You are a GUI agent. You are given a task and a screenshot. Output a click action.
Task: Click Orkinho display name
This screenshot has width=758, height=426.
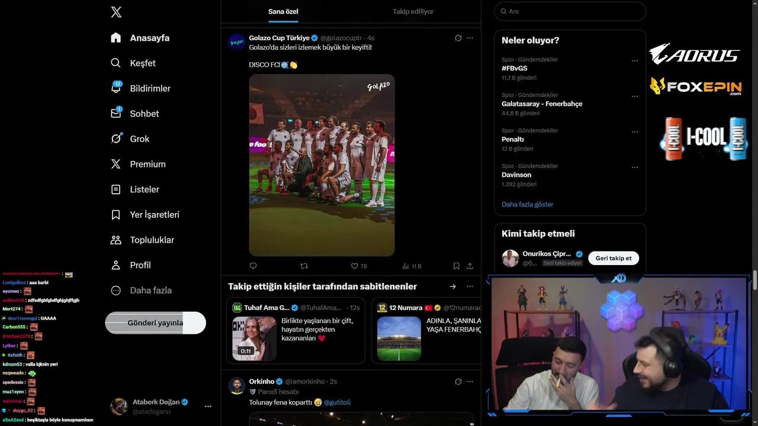(x=262, y=382)
